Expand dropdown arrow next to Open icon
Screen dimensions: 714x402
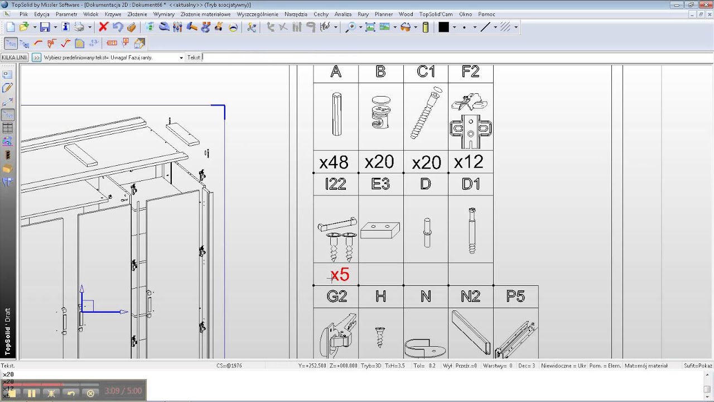pos(35,27)
